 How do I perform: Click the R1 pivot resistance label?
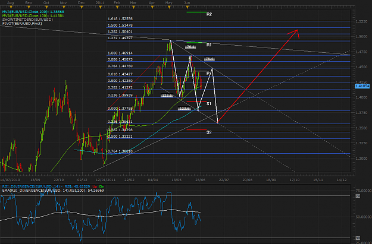pos(209,45)
